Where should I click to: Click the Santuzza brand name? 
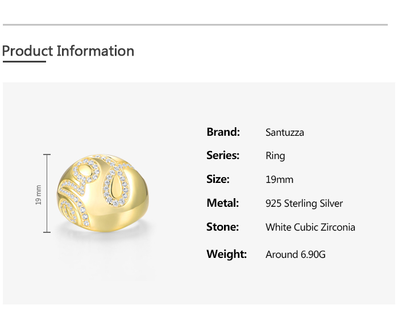285,132
